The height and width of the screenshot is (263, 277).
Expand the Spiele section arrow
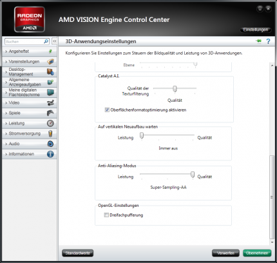click(6, 113)
